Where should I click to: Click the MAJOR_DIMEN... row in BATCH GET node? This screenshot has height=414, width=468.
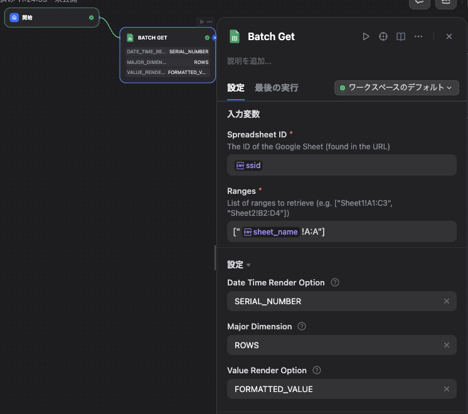click(168, 62)
